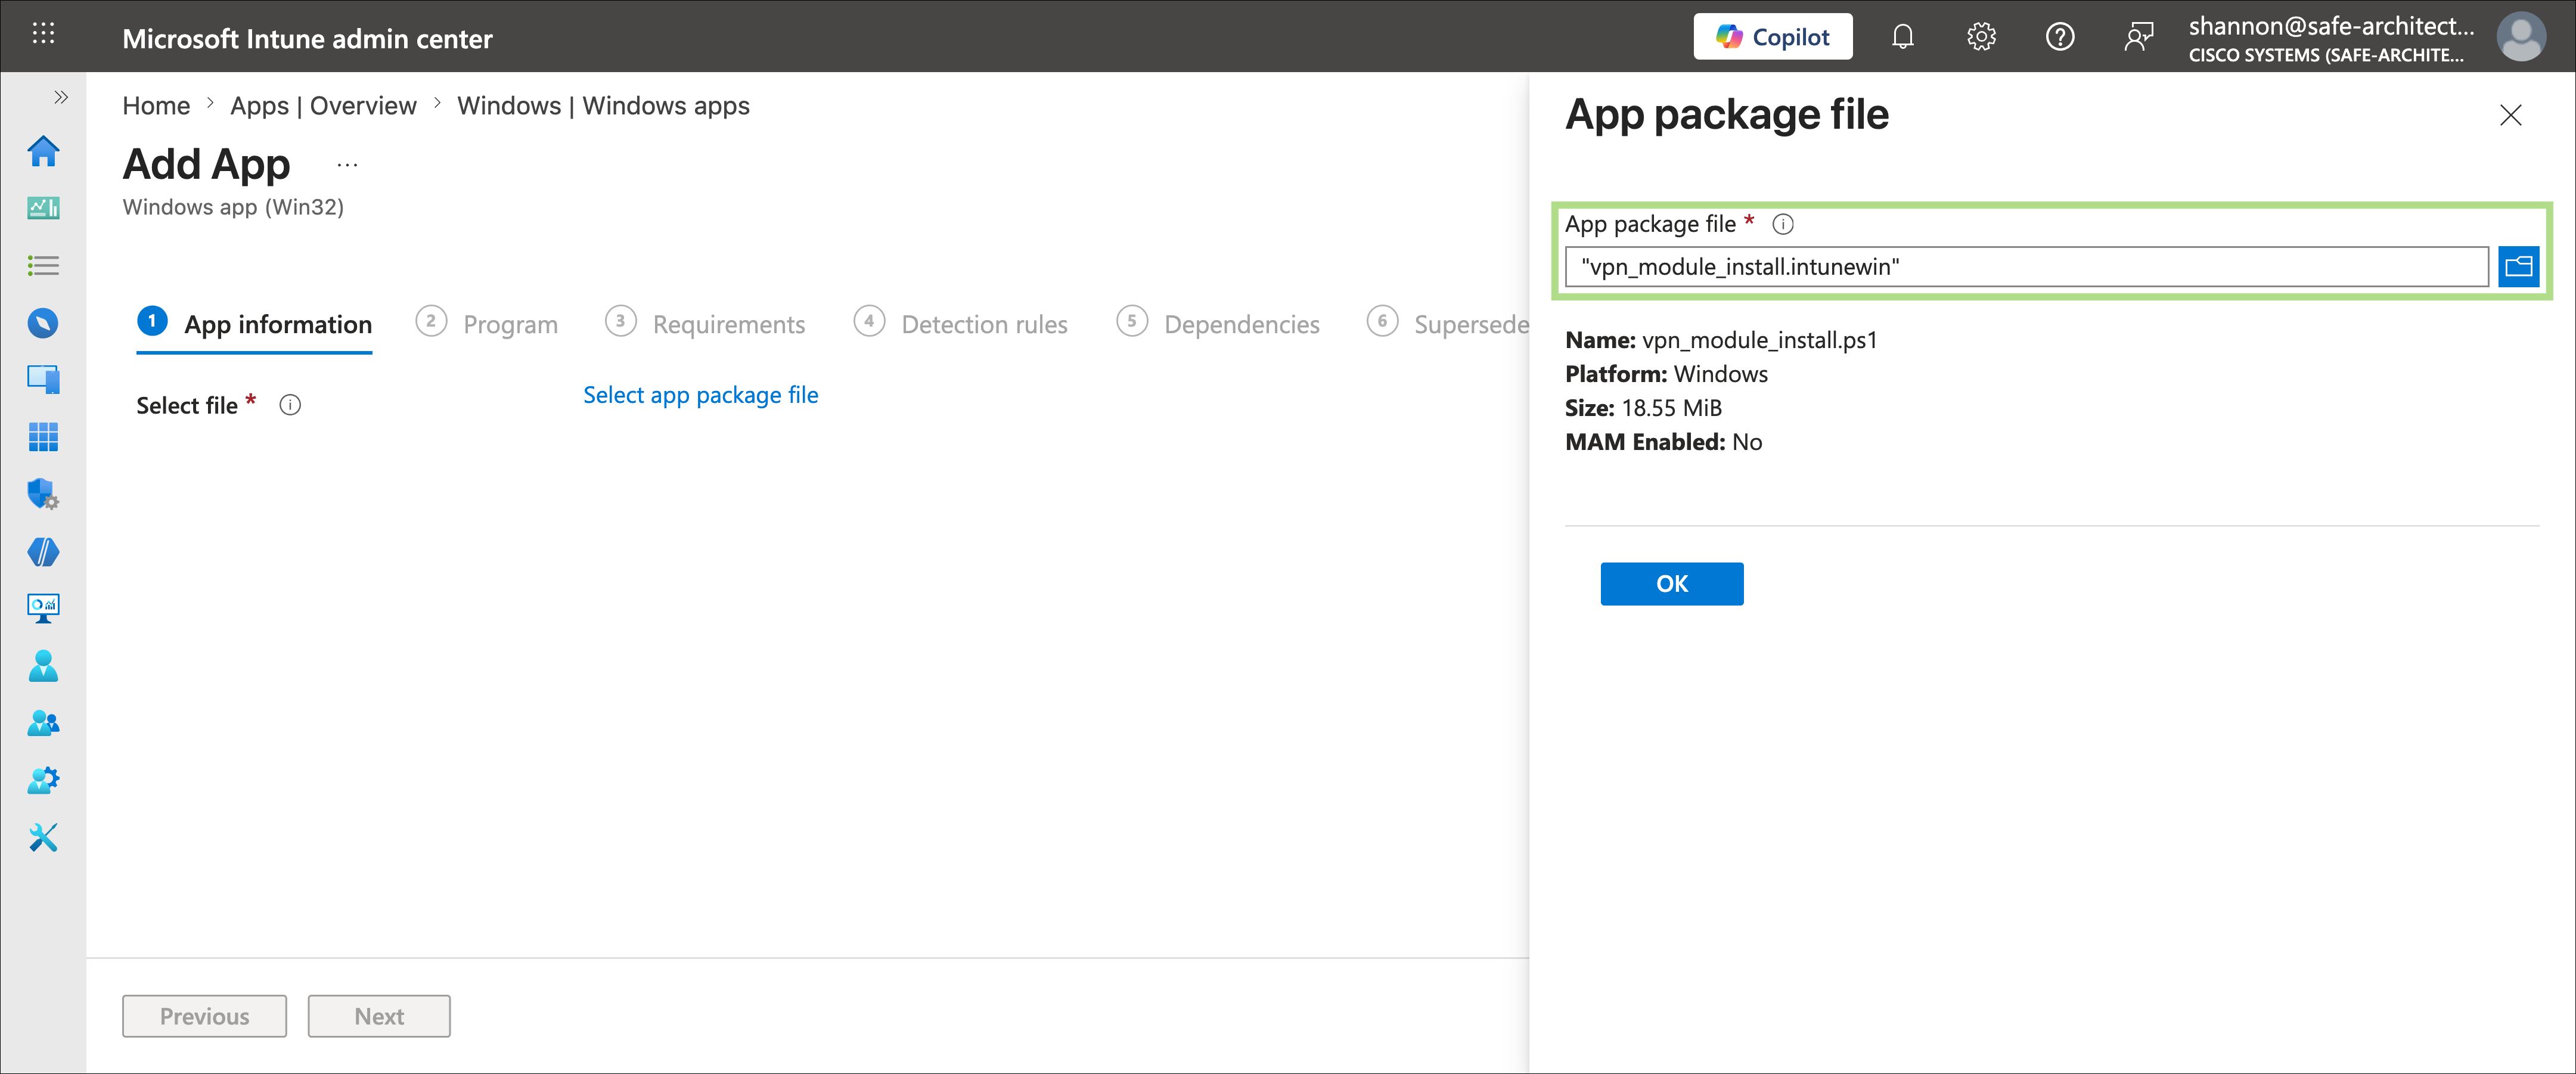
Task: Click Windows app (Win32) subtitle
Action: (x=233, y=207)
